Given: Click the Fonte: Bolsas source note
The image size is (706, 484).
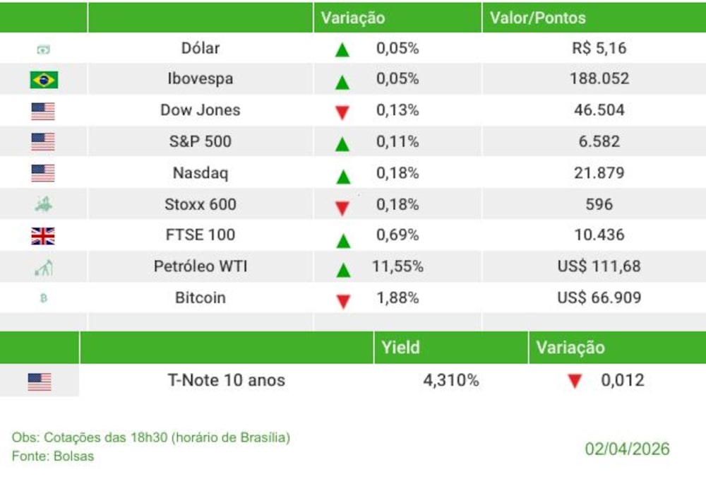Looking at the screenshot, I should [53, 456].
